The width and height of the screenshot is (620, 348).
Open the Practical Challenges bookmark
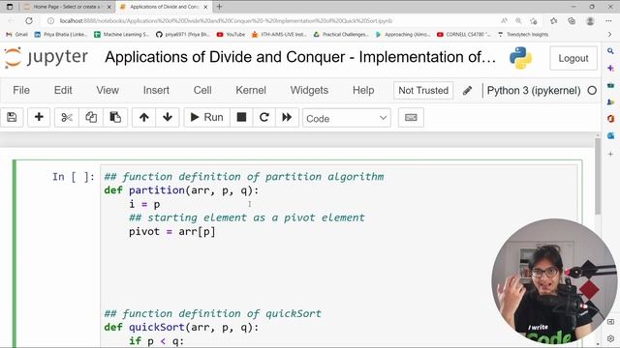point(341,35)
